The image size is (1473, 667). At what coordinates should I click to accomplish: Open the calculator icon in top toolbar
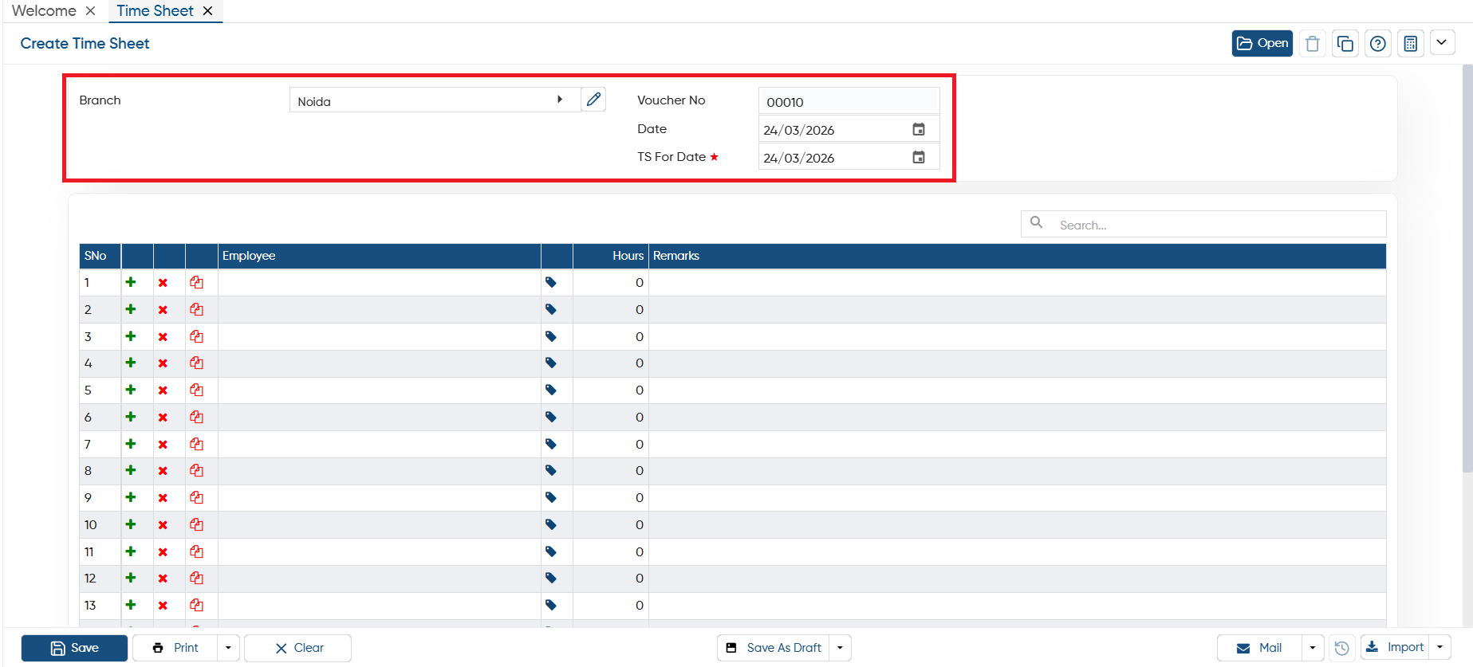[1411, 44]
